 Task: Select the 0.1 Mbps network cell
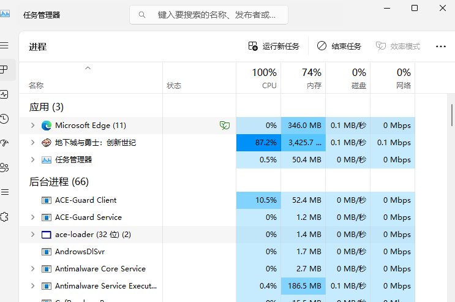(393, 143)
